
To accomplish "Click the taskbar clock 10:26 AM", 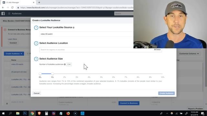I will [x=194, y=112].
